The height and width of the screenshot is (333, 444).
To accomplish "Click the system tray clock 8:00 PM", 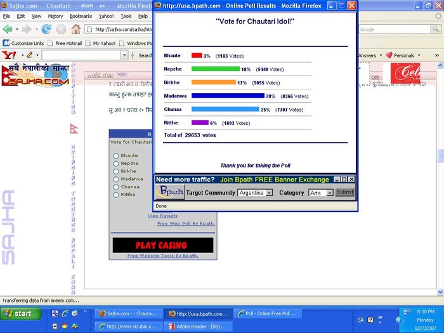I will pos(426,312).
